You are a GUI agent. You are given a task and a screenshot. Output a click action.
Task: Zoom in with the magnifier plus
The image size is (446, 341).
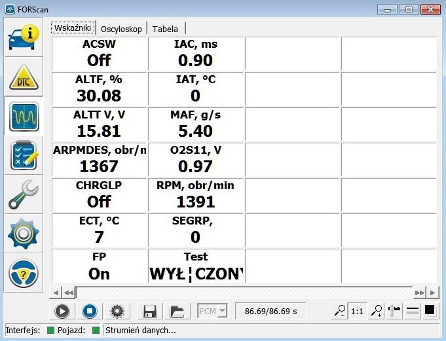click(x=376, y=312)
